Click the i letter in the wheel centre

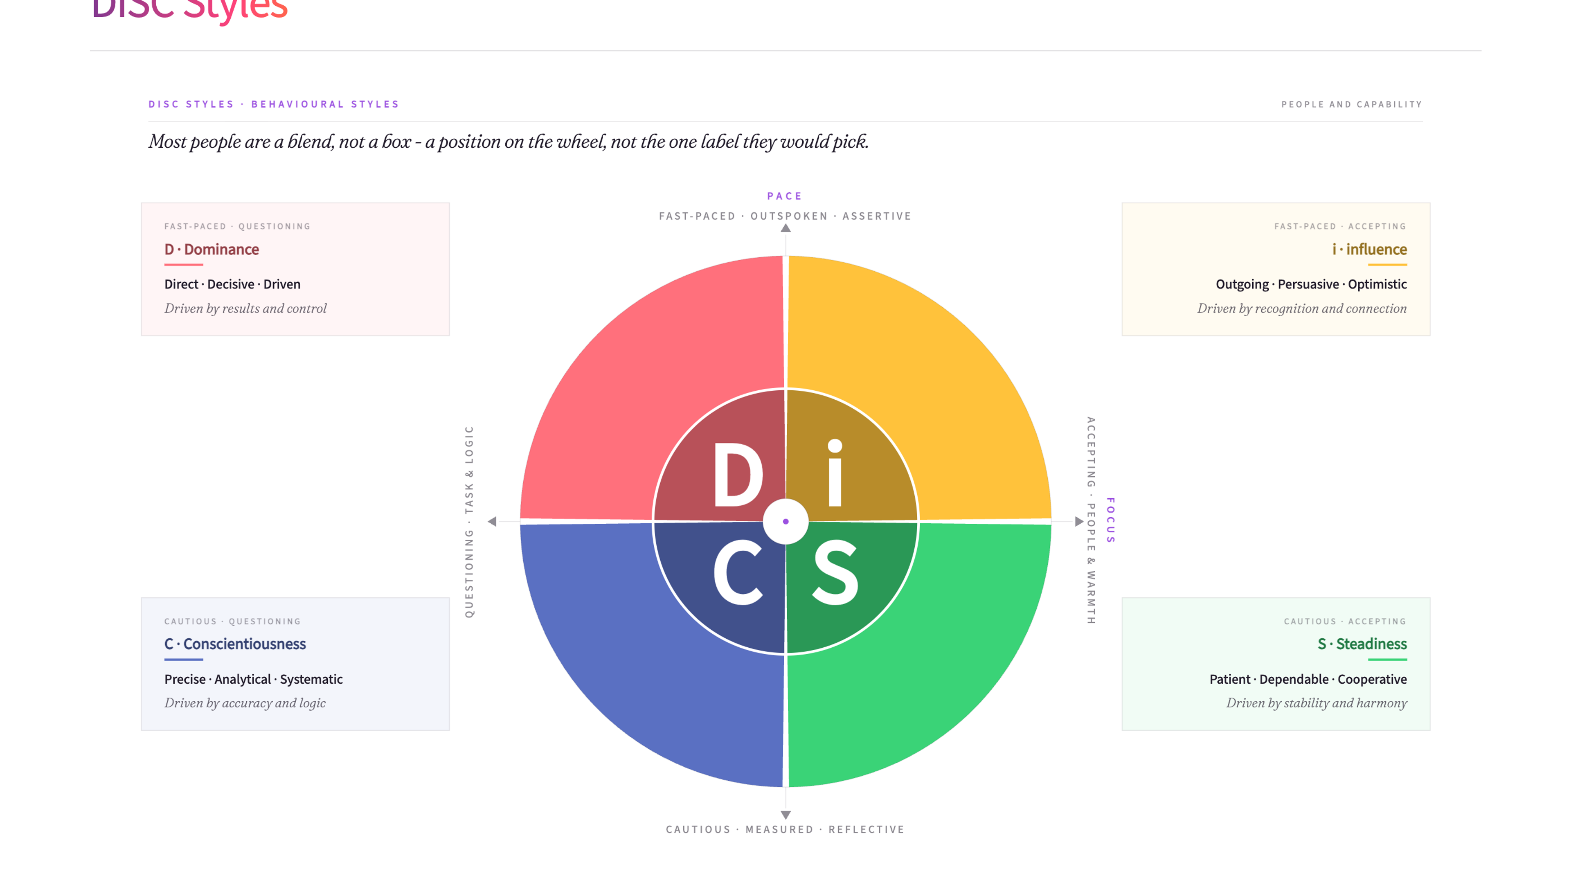pos(835,472)
